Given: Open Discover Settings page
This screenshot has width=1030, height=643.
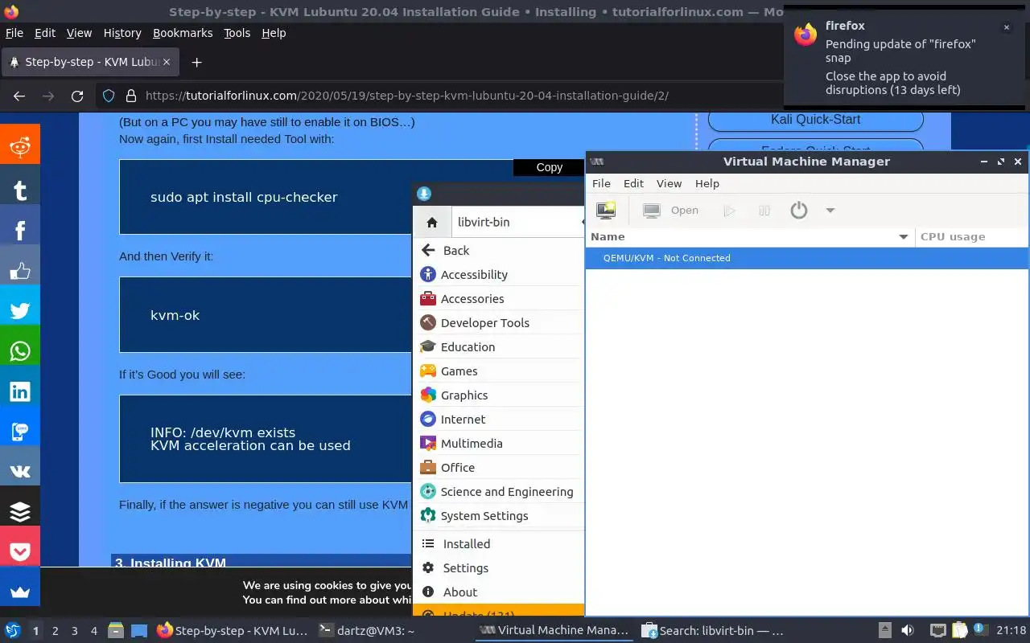Looking at the screenshot, I should pos(498,568).
